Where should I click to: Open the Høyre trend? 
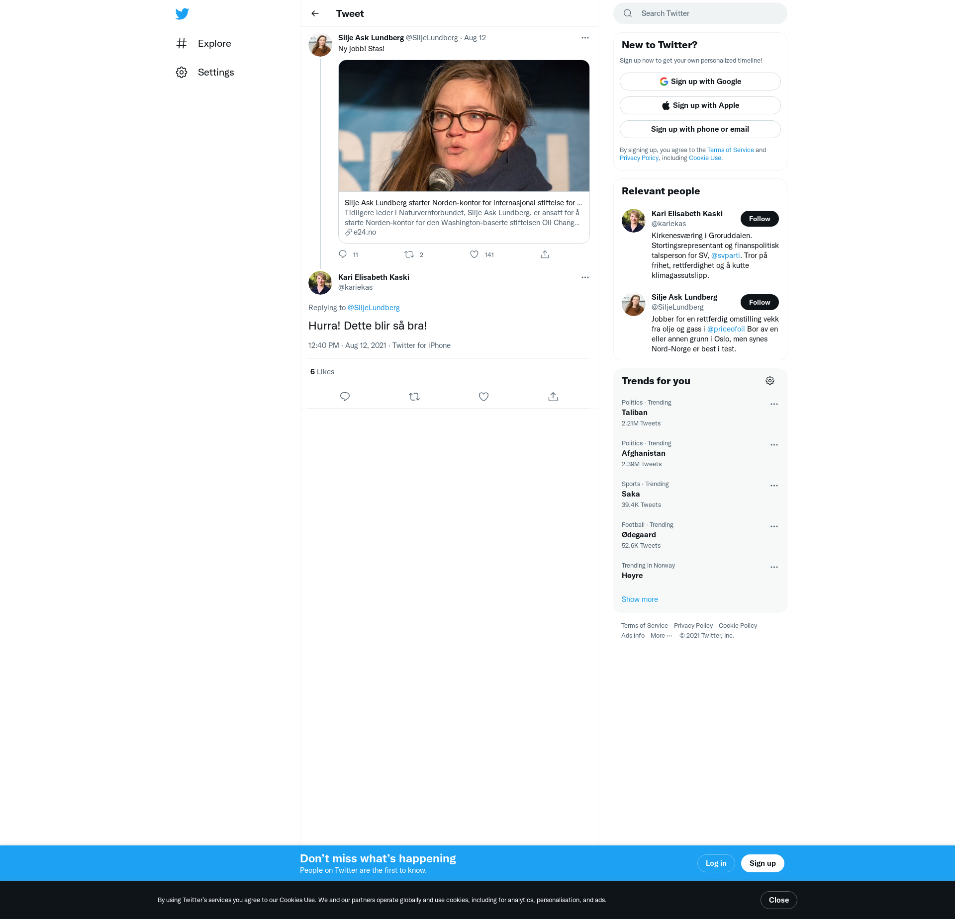tap(700, 571)
